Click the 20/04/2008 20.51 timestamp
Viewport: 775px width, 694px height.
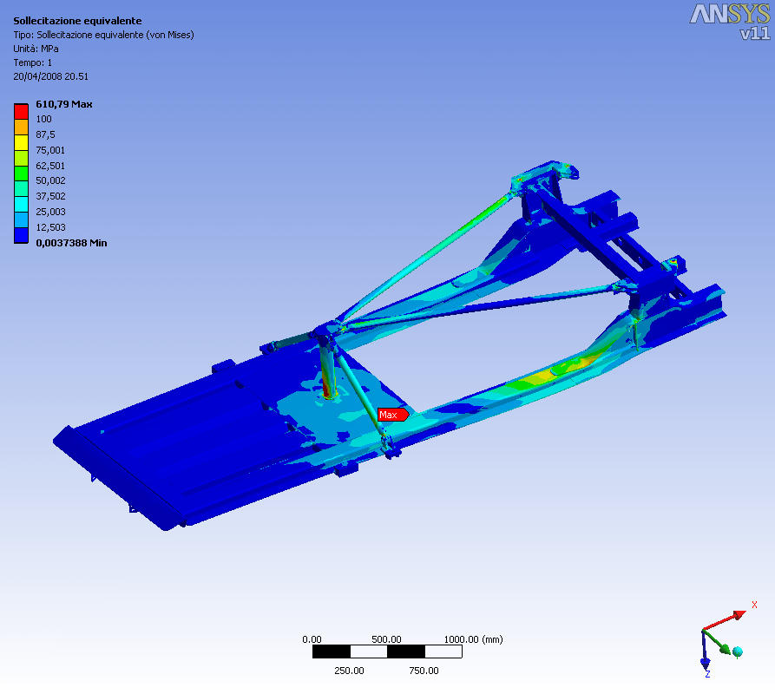point(51,76)
